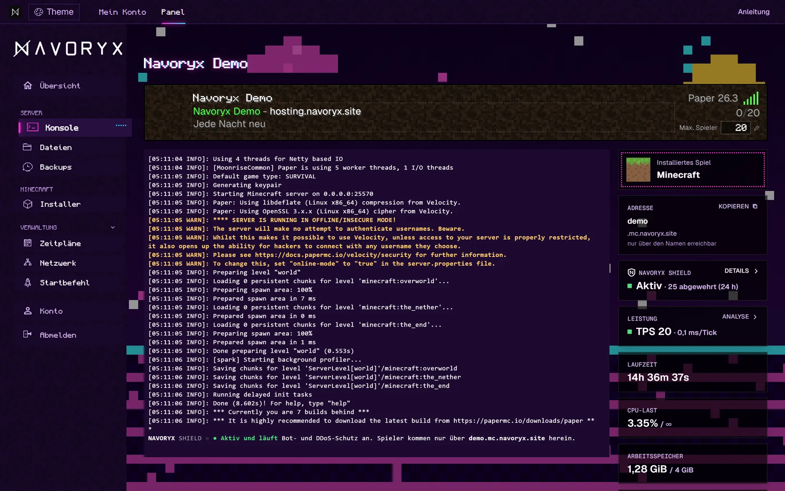Click the '0/20' player count
This screenshot has width=785, height=491.
pyautogui.click(x=748, y=113)
